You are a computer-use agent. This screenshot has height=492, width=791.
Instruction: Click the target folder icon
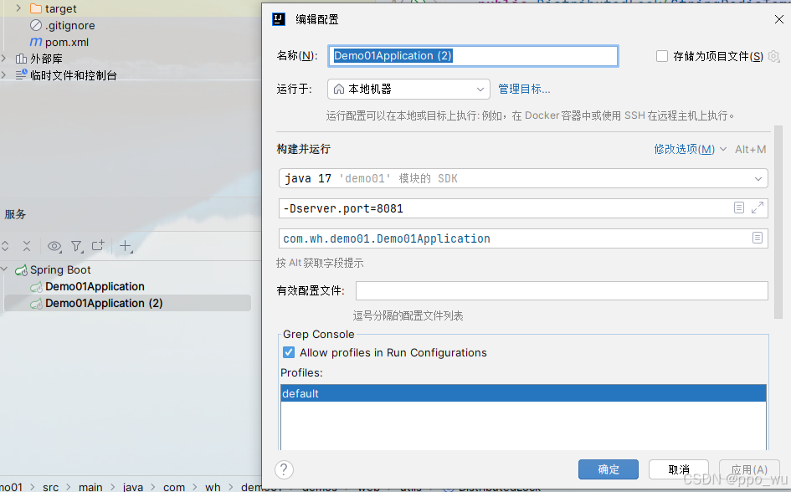36,8
